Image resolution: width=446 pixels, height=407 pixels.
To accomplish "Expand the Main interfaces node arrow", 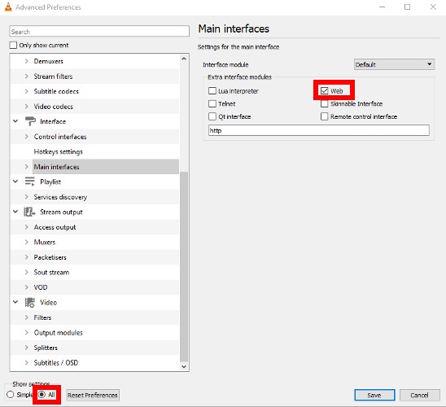I will [27, 167].
